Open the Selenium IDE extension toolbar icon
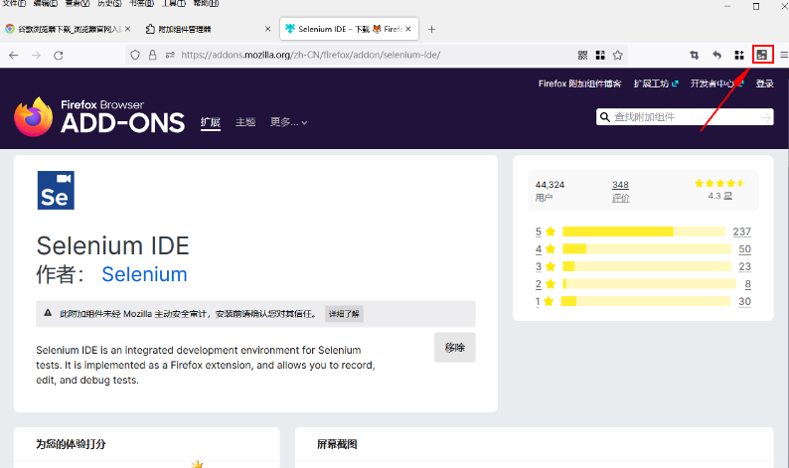Screen dimensions: 789x468 pos(762,55)
